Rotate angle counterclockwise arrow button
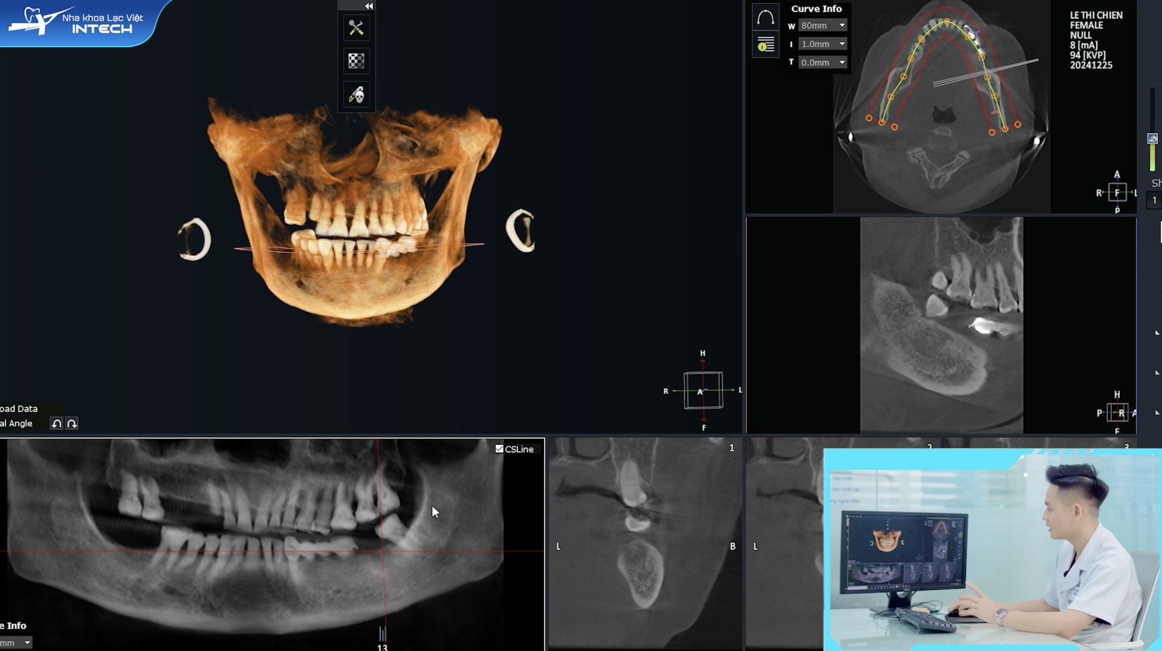Screen dimensions: 1162x651 click(57, 423)
